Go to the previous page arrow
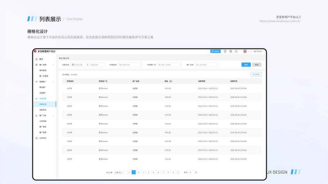This screenshot has height=184, width=328. (x=129, y=172)
